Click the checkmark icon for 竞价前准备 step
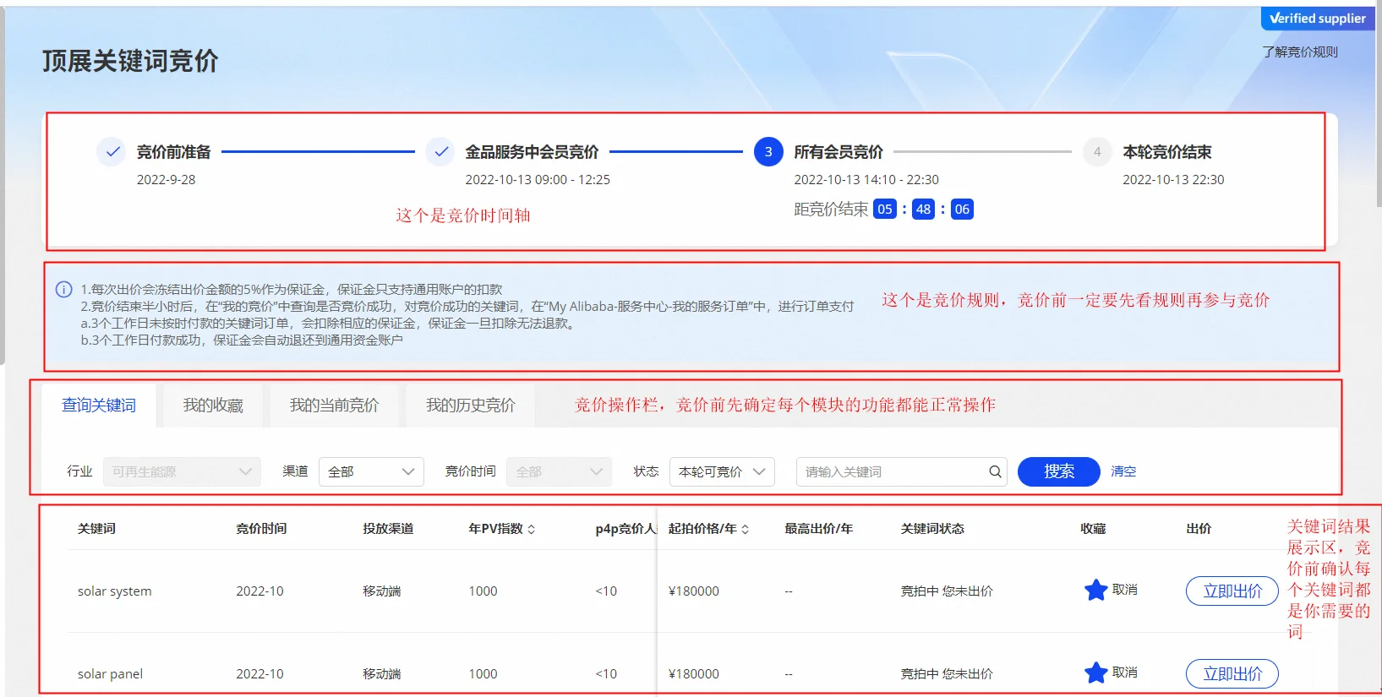 click(112, 152)
